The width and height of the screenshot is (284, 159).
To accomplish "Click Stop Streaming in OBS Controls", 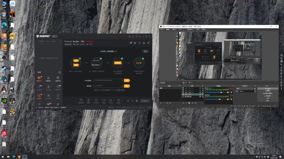I will pos(268,89).
